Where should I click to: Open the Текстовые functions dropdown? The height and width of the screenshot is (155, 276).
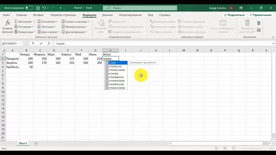(47, 27)
